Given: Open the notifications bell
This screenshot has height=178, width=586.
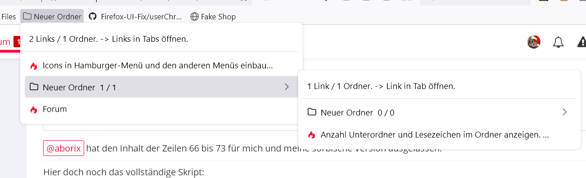Looking at the screenshot, I should tap(558, 42).
